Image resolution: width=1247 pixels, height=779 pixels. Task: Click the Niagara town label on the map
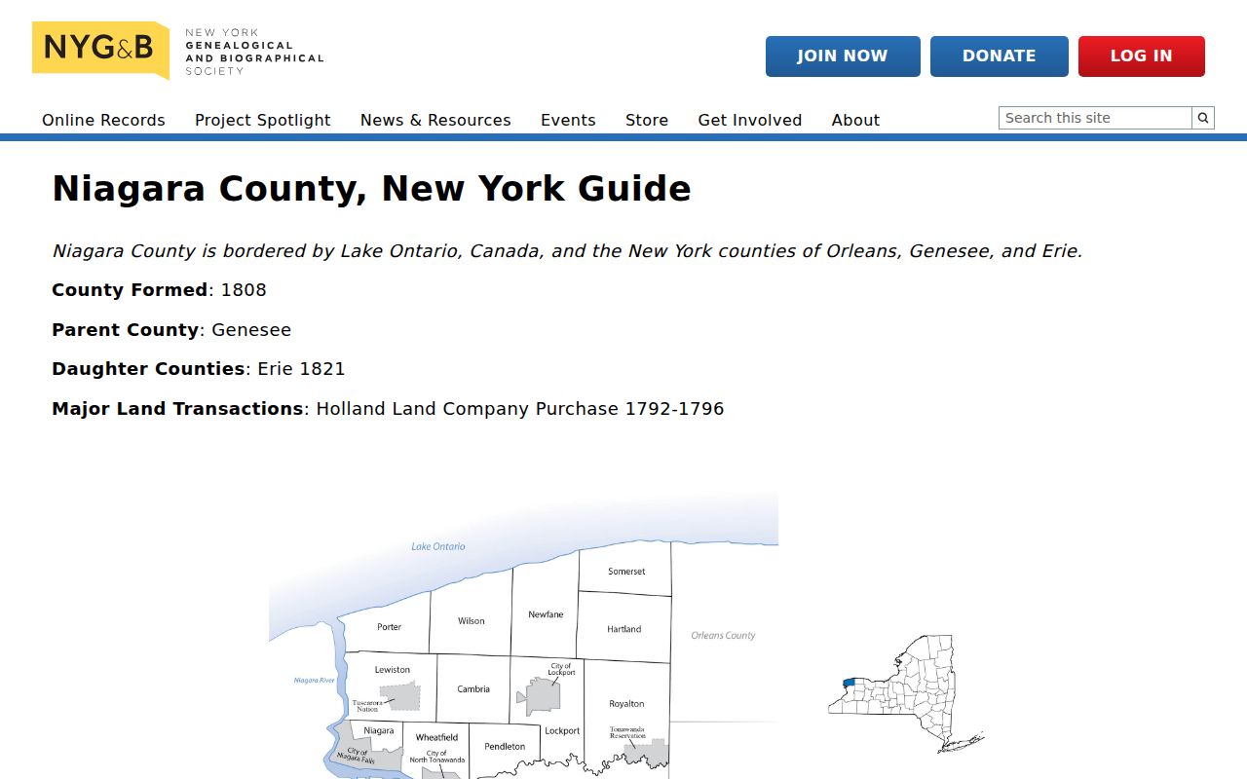pyautogui.click(x=379, y=730)
